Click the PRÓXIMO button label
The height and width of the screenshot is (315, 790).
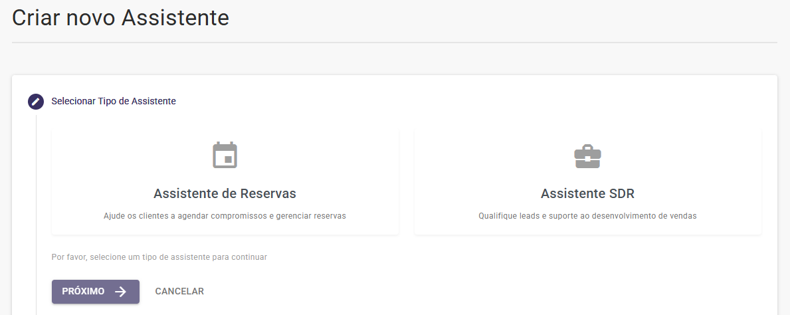pyautogui.click(x=83, y=291)
